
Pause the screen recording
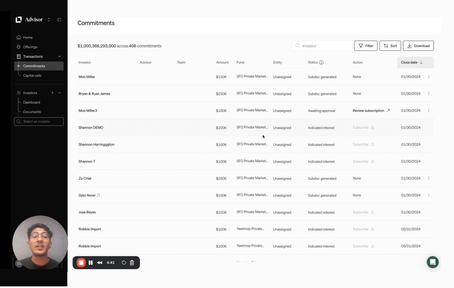click(90, 263)
